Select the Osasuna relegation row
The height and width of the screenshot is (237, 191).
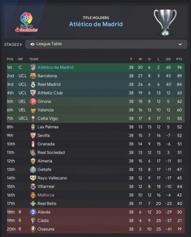[95, 229]
